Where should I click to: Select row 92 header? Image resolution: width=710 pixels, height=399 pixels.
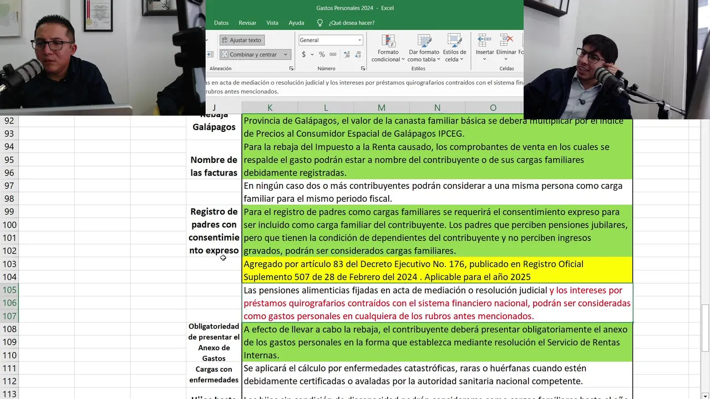(9, 120)
